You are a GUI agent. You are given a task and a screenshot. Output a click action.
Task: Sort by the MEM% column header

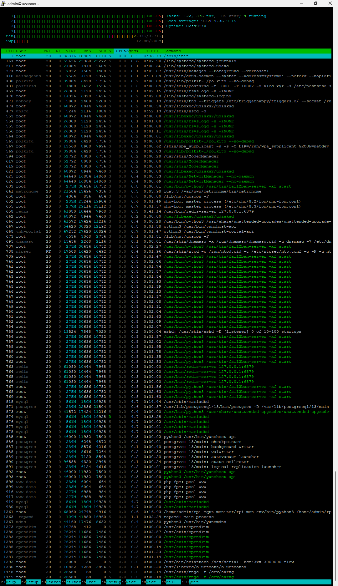pos(134,51)
